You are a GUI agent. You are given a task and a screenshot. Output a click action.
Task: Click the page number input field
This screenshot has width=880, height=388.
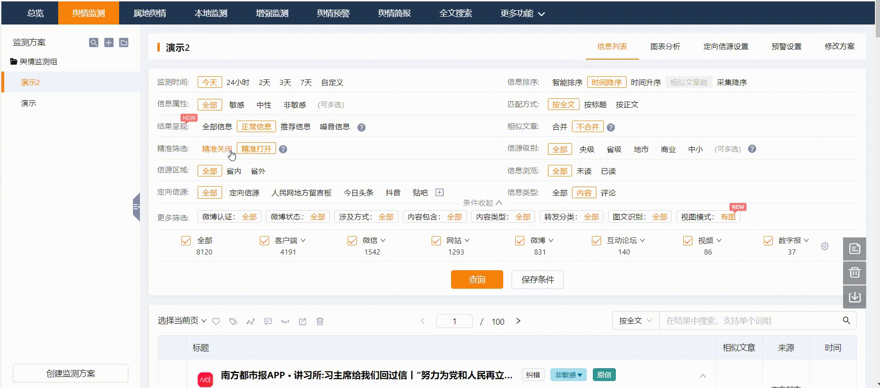coord(454,321)
